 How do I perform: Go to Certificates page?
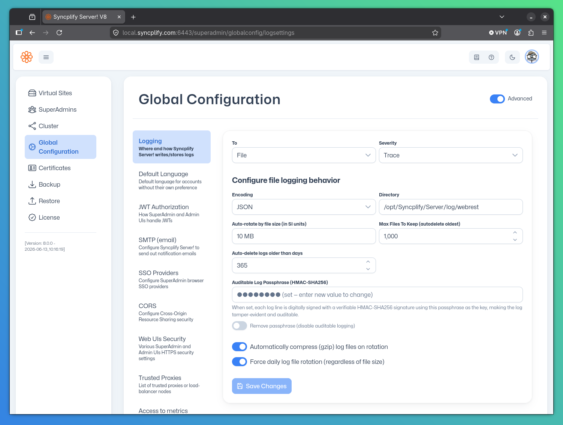[x=60, y=168]
